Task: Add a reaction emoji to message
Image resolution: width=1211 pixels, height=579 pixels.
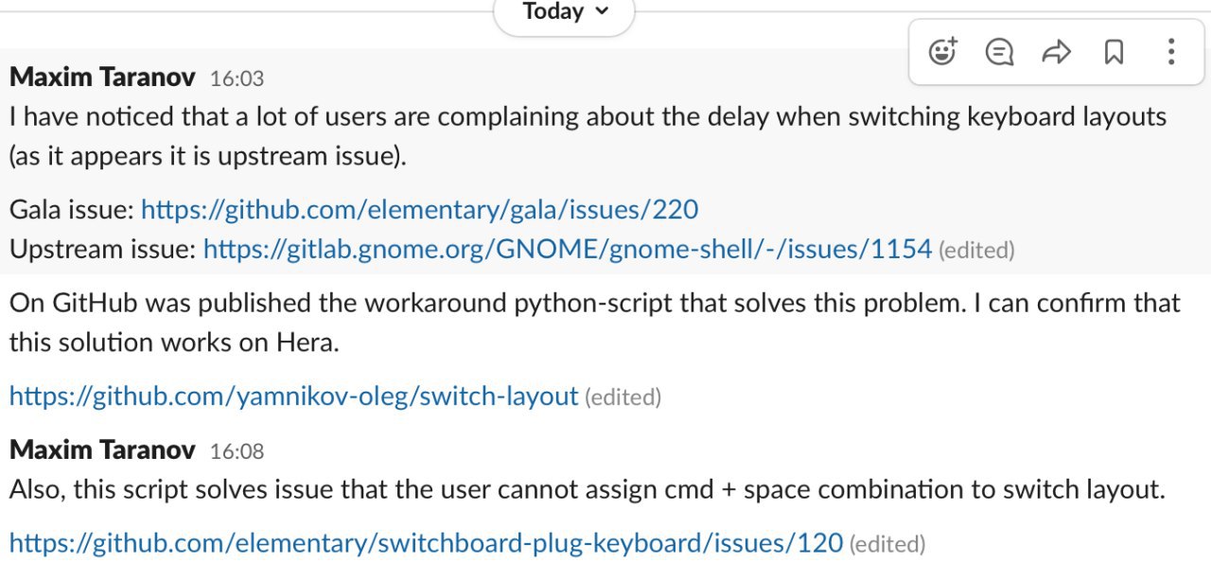Action: click(943, 52)
